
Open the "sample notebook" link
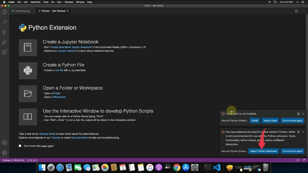[67, 51]
